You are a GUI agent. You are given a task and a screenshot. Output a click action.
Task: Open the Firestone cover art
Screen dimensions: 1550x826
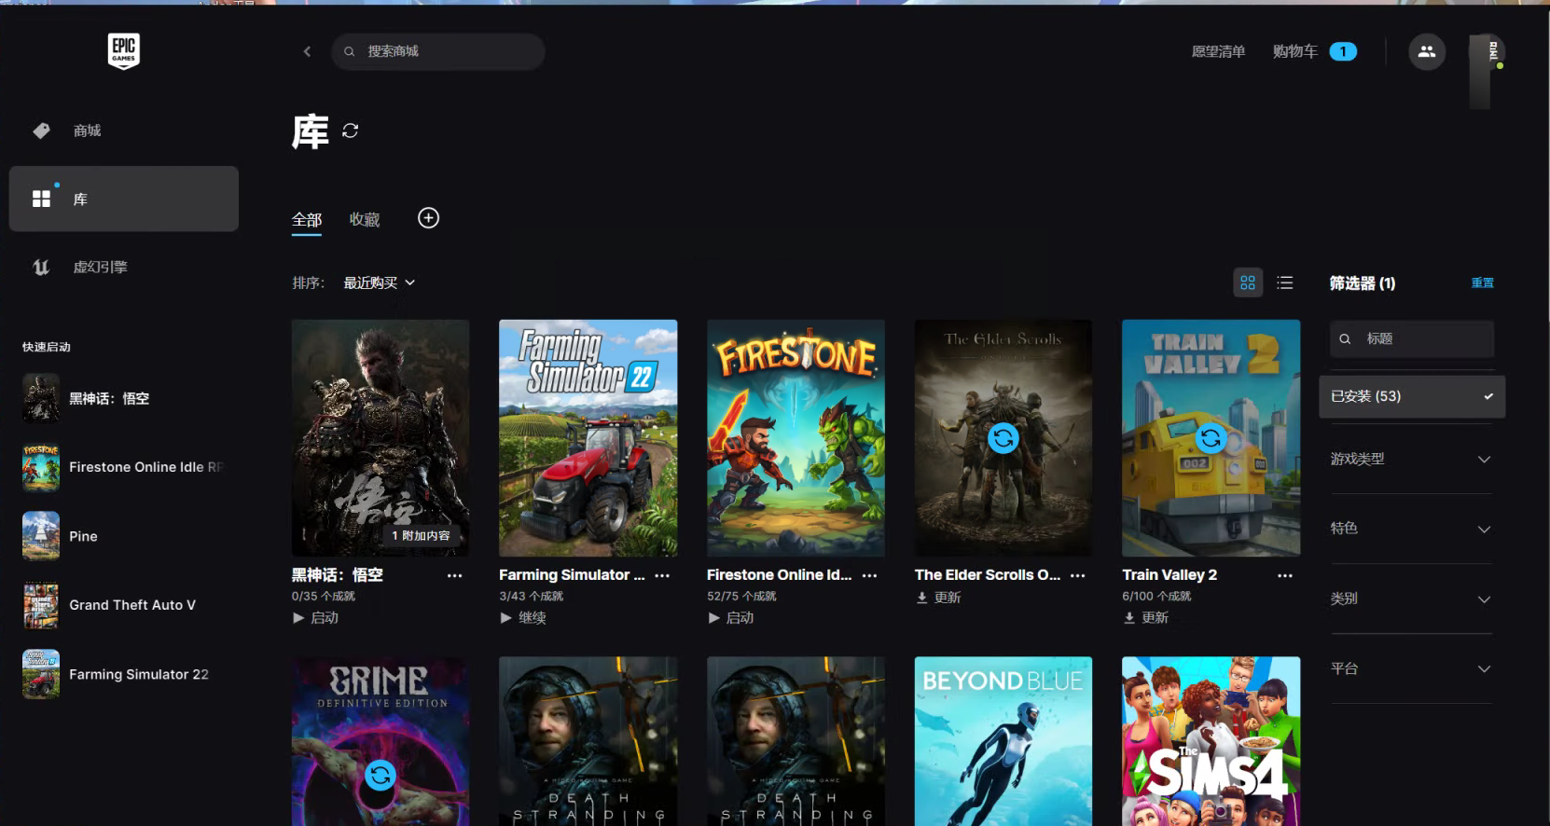pos(796,438)
